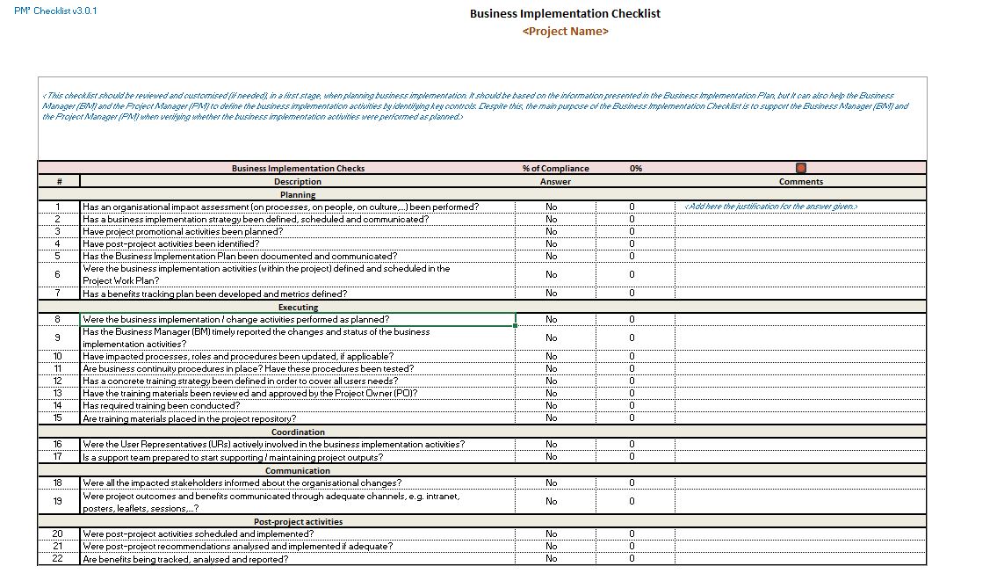
Task: Click the Description column header
Action: pyautogui.click(x=298, y=182)
